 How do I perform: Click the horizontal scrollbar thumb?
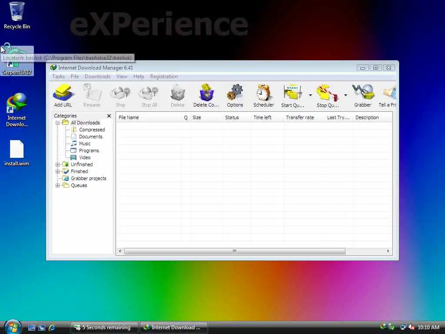pyautogui.click(x=235, y=251)
